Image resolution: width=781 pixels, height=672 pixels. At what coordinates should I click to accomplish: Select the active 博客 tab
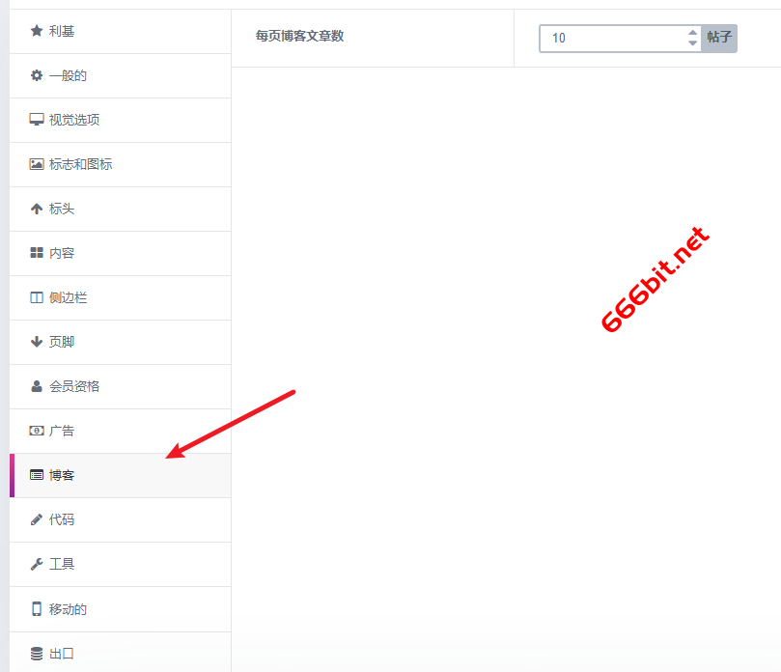(x=120, y=475)
